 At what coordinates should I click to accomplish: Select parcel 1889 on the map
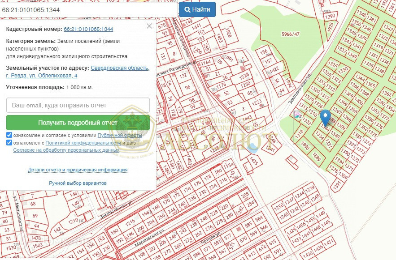(x=316, y=156)
